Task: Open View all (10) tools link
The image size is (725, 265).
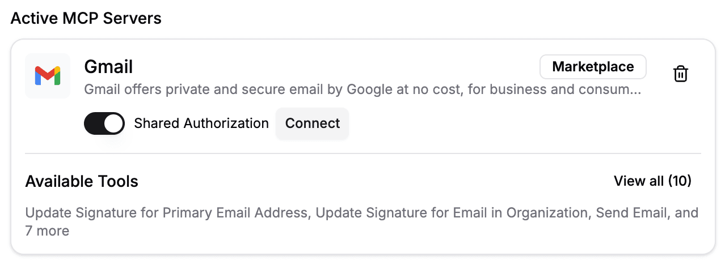Action: pos(652,181)
